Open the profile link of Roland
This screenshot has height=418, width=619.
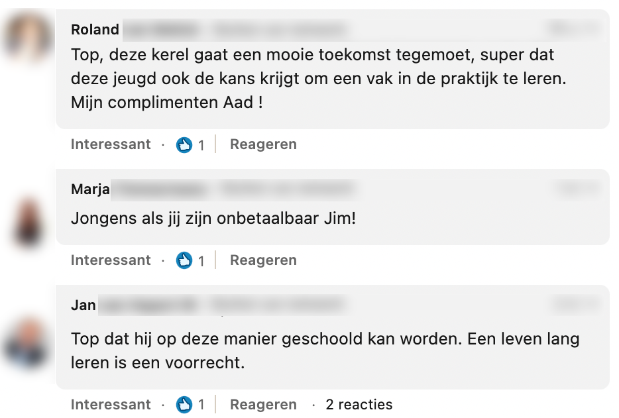coord(95,30)
